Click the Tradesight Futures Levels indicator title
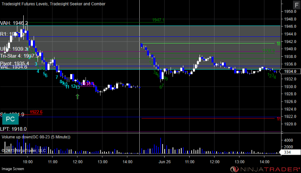This screenshot has height=173, width=301. pos(54,4)
